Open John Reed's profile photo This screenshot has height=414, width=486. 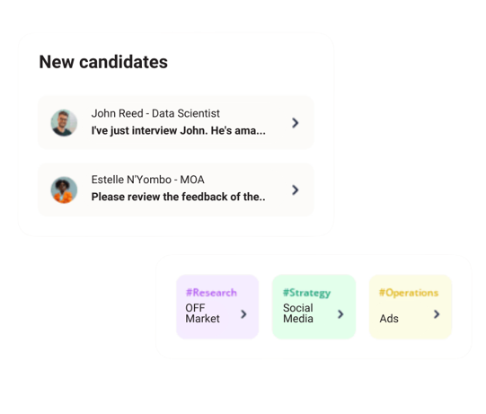coord(64,123)
